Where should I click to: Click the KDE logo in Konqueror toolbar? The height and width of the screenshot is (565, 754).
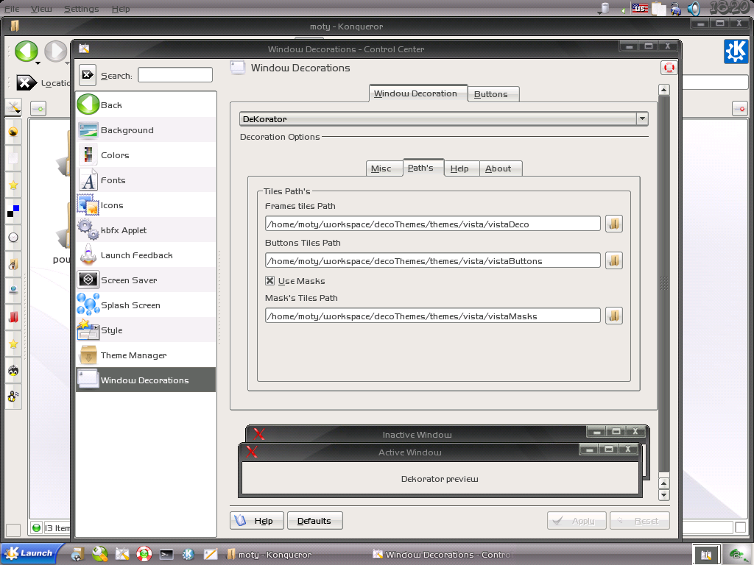736,51
